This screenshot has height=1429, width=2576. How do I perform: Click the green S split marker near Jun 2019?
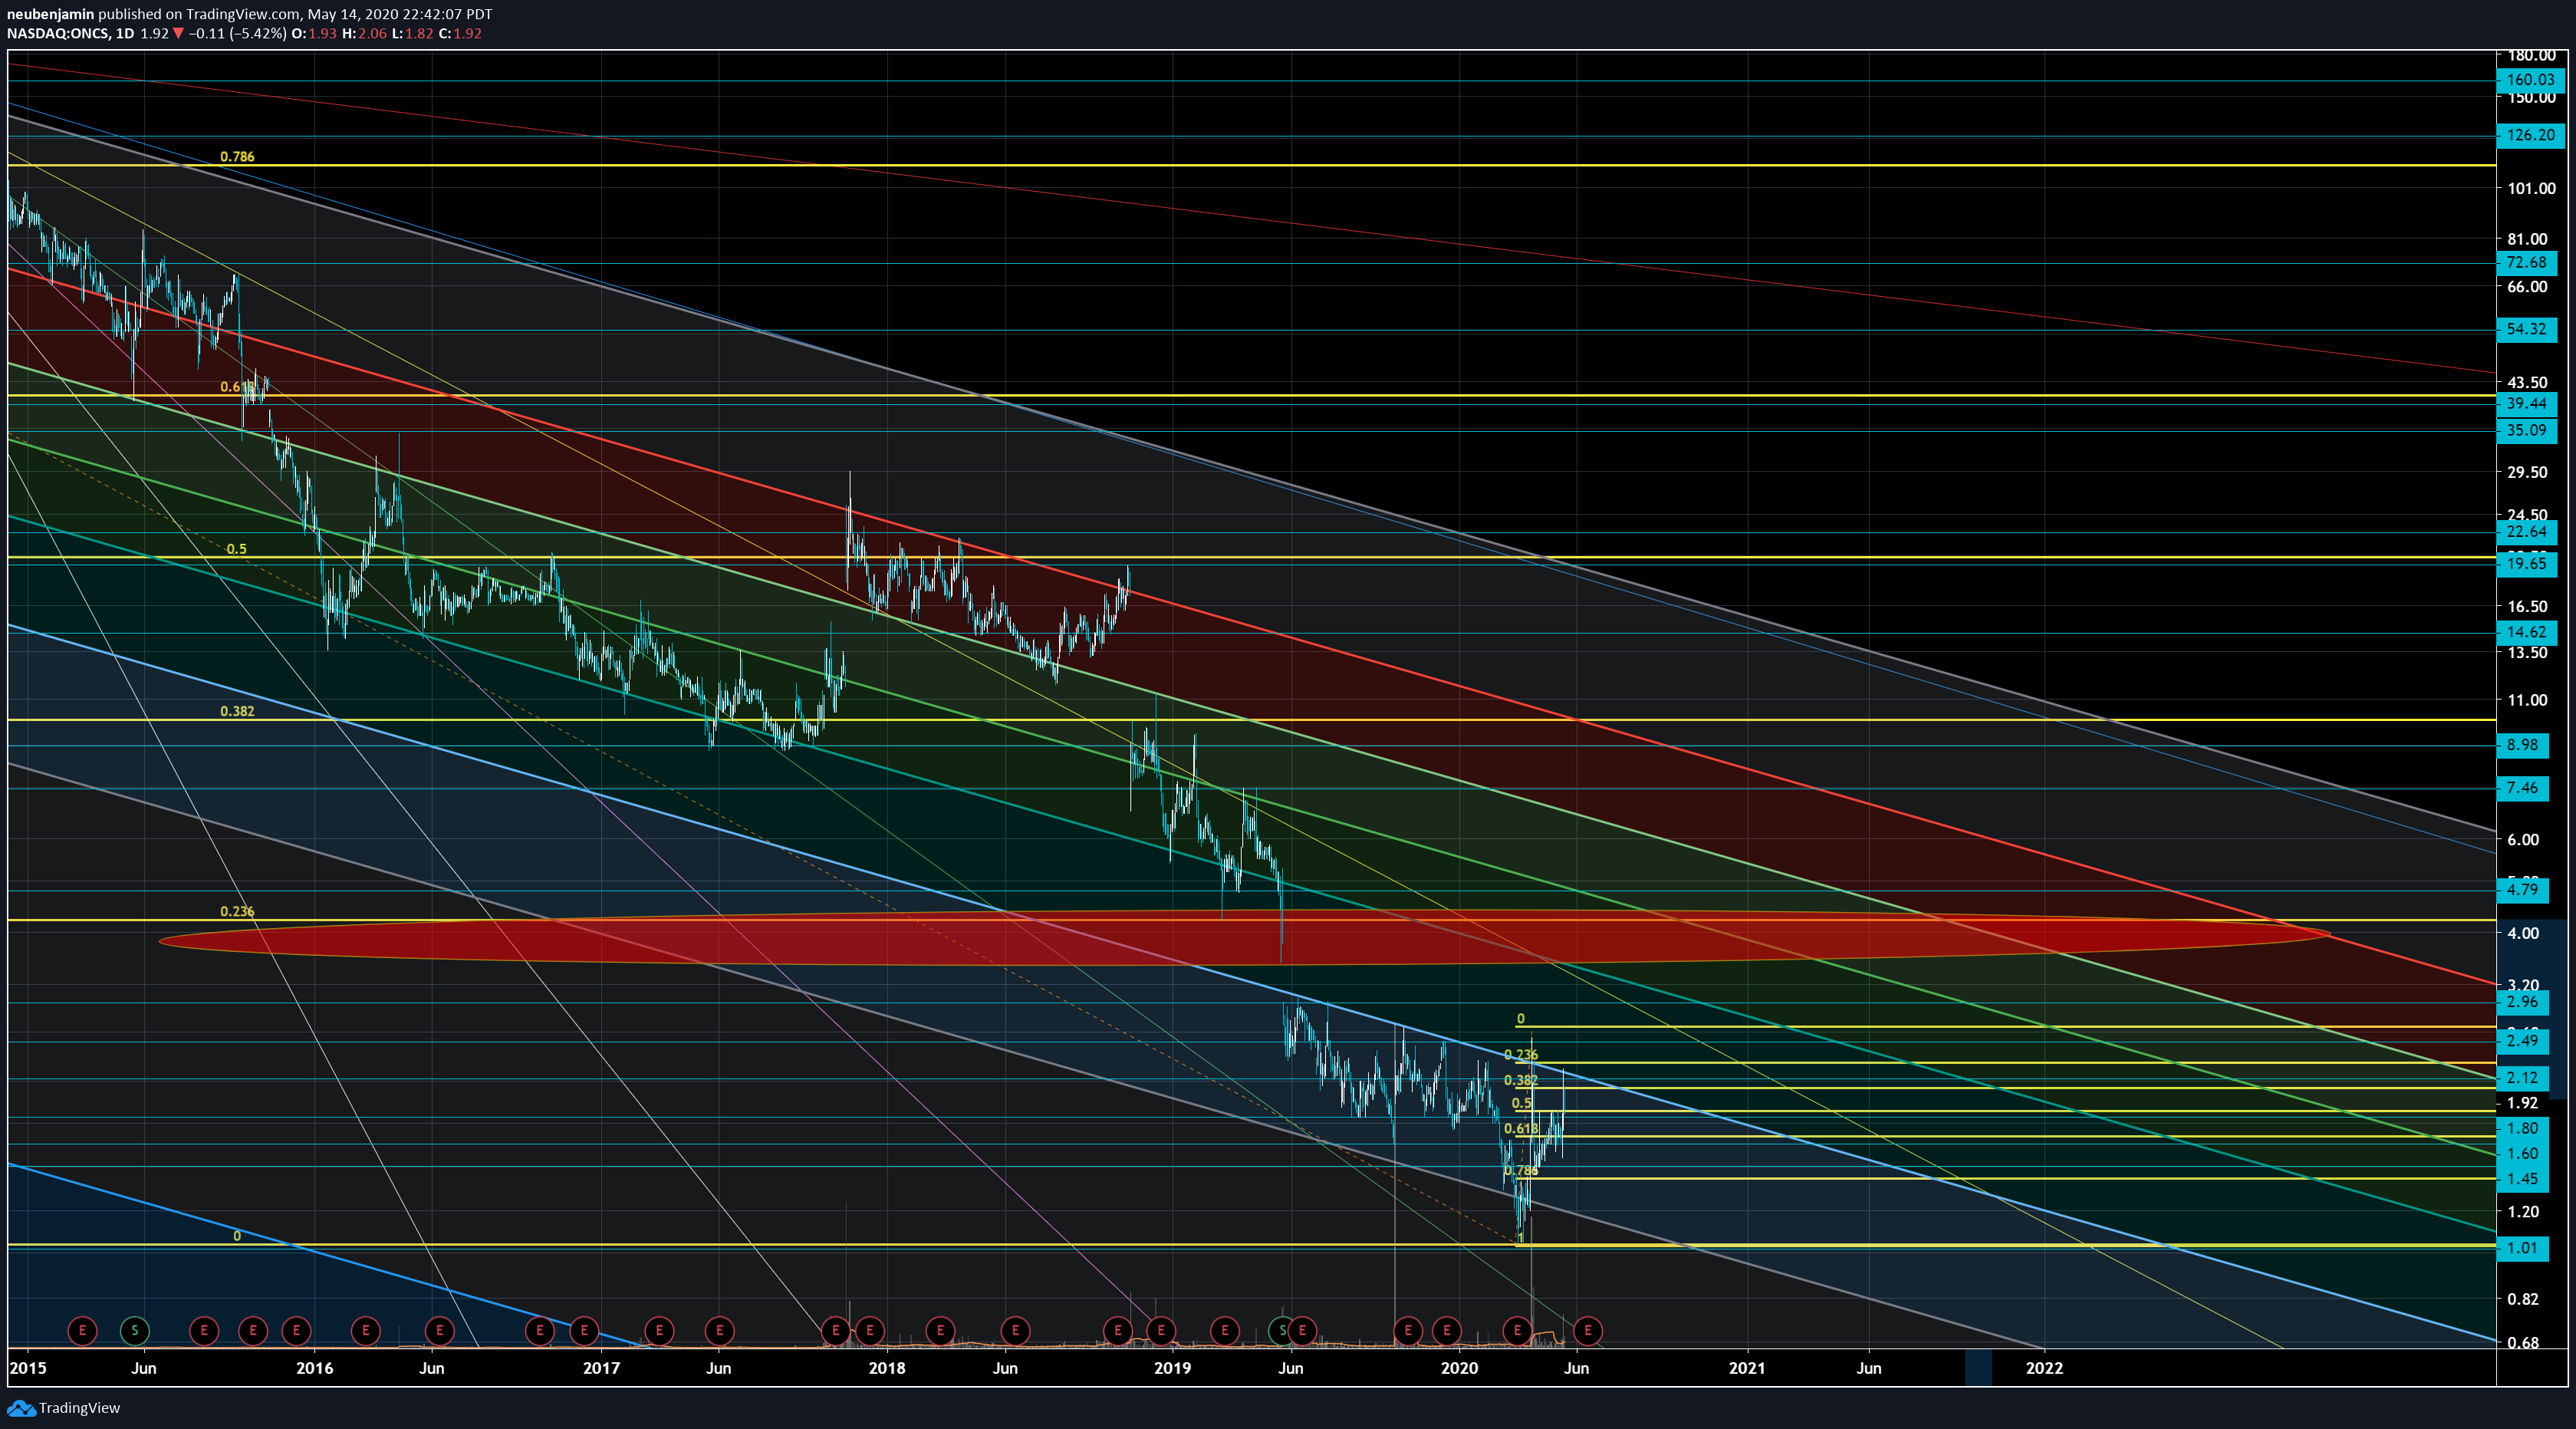click(1281, 1331)
